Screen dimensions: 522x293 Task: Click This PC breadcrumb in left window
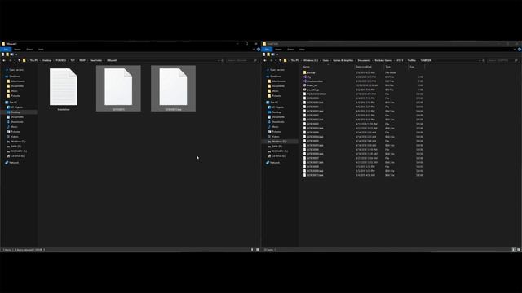coord(33,60)
